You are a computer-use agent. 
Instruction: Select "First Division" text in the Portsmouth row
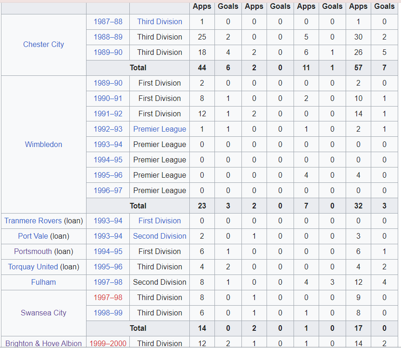[160, 251]
